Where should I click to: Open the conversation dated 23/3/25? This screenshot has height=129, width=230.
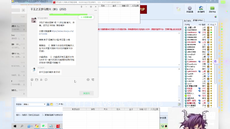19,83
